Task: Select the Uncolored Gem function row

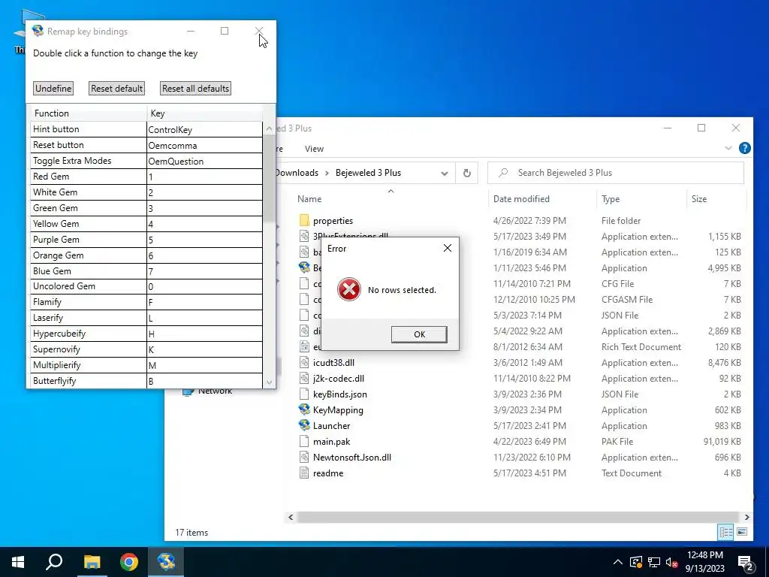Action: pos(146,286)
